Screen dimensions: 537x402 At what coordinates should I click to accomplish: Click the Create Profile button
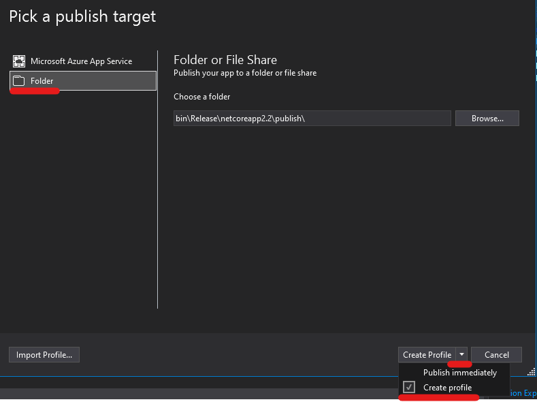[x=427, y=355]
